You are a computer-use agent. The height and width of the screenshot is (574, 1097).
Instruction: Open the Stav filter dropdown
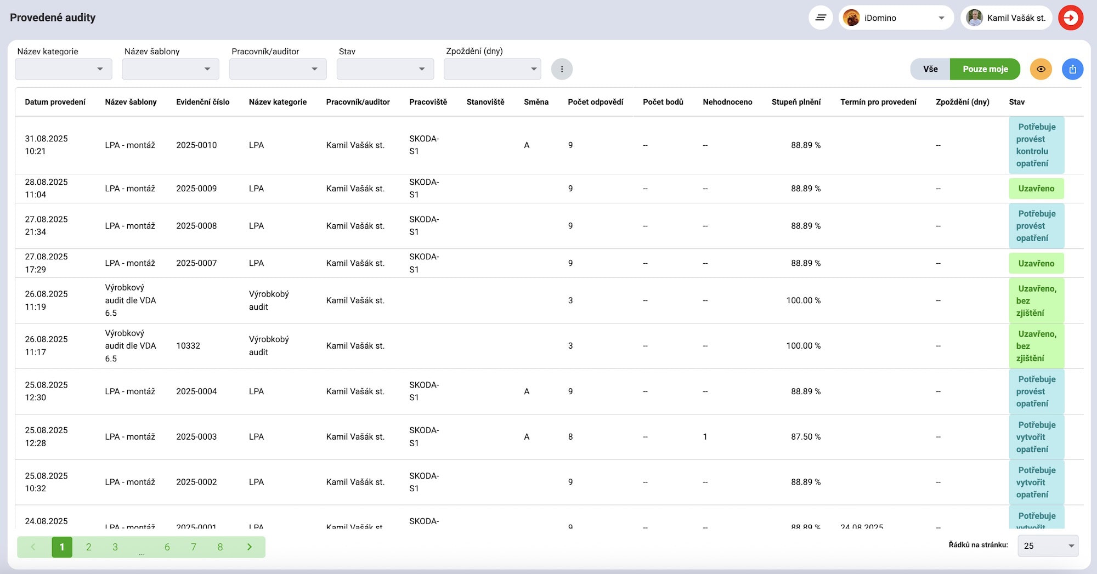[385, 69]
